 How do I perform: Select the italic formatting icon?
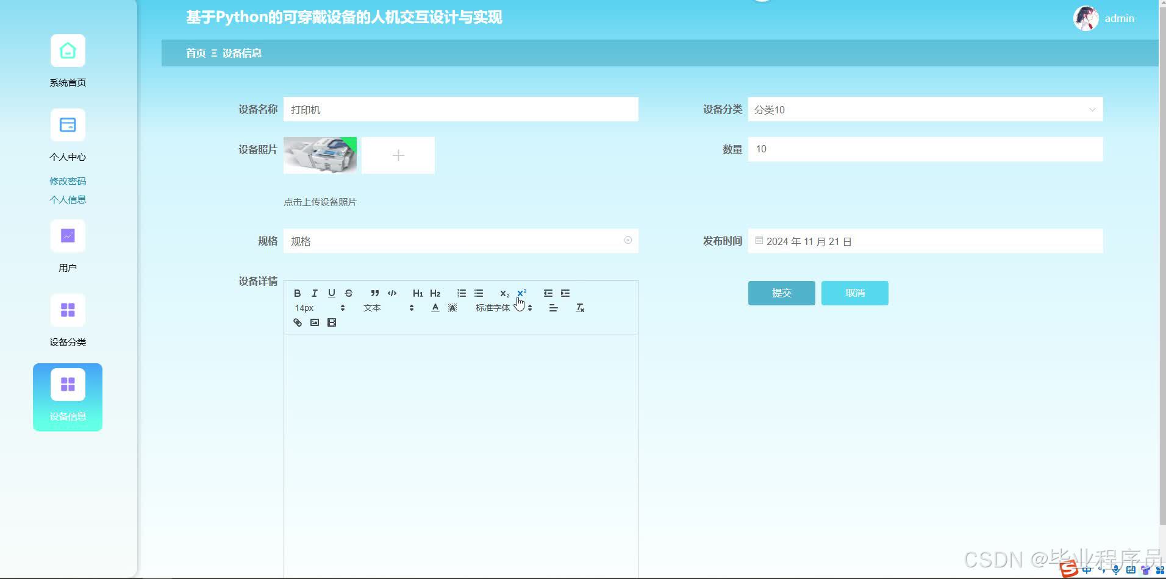tap(314, 293)
